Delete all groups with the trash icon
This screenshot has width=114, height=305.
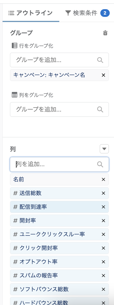coord(105,33)
